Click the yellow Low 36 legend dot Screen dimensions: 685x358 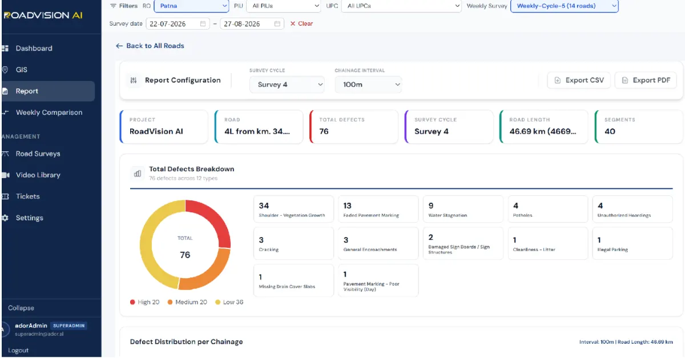(217, 303)
